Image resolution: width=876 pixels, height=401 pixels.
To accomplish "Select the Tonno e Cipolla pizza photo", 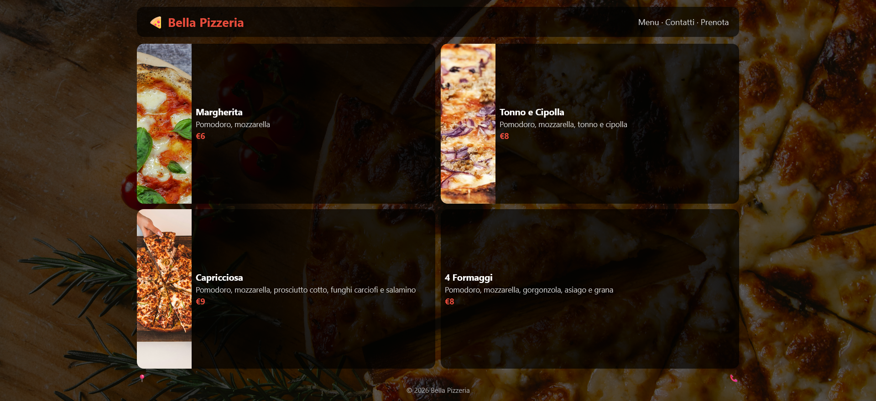I will (x=468, y=123).
